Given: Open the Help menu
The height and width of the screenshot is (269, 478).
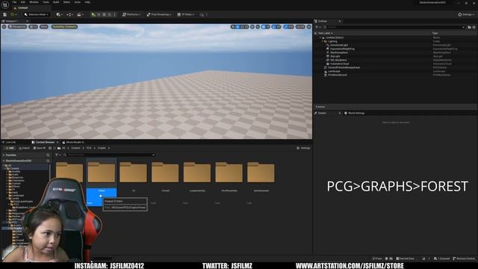Looking at the screenshot, I should 87,2.
